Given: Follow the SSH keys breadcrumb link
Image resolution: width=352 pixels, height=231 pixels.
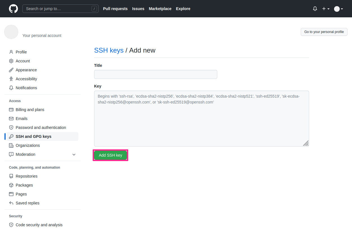Looking at the screenshot, I should (109, 50).
